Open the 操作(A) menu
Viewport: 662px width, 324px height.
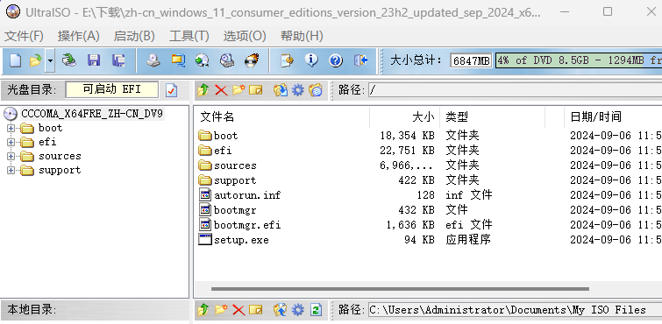coord(79,36)
